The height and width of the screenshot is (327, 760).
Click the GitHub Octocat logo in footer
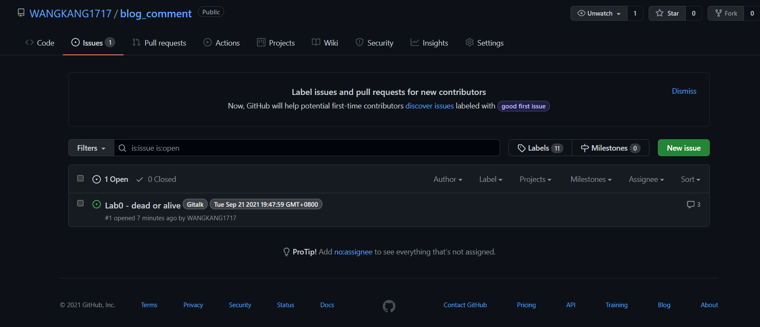(389, 306)
